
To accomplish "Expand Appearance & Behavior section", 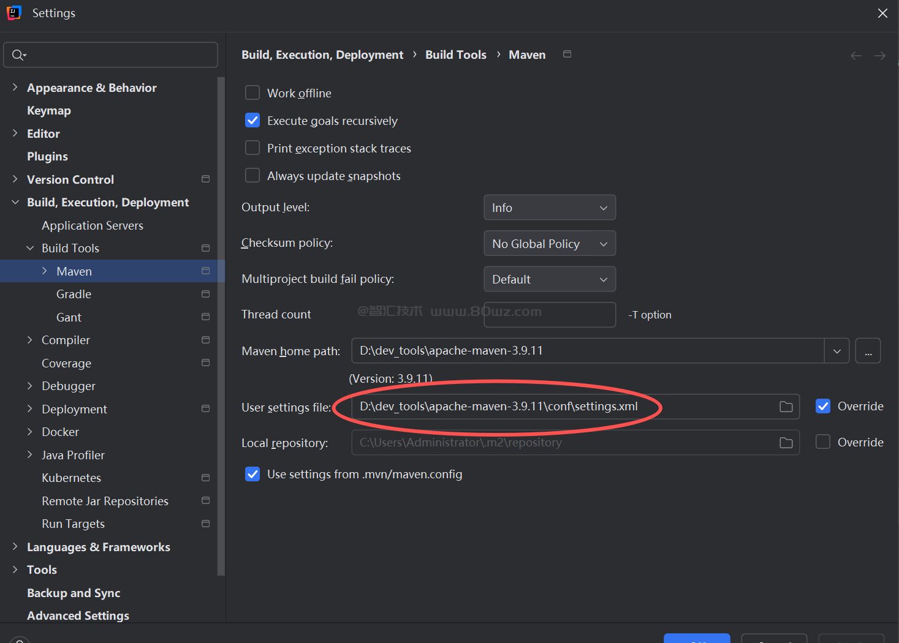I will (x=15, y=87).
